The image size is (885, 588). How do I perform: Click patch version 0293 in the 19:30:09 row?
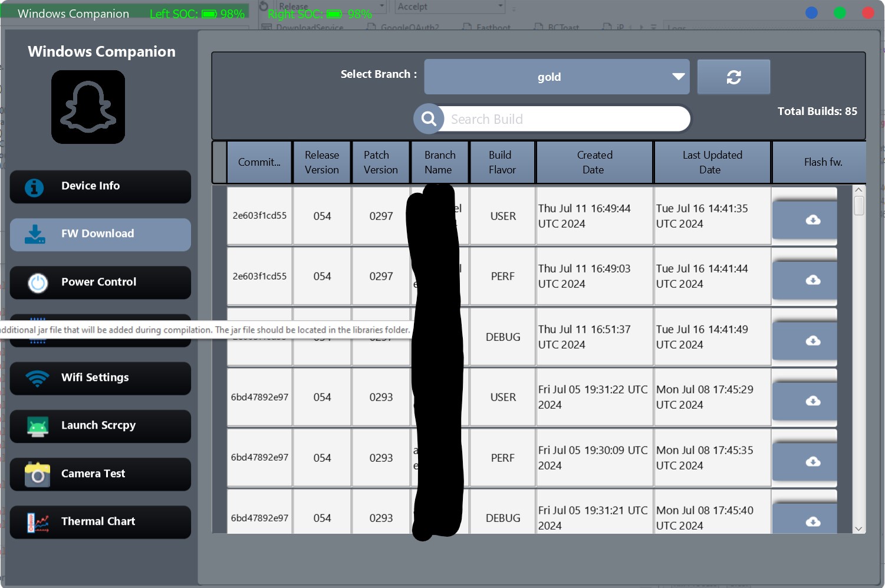(x=381, y=458)
